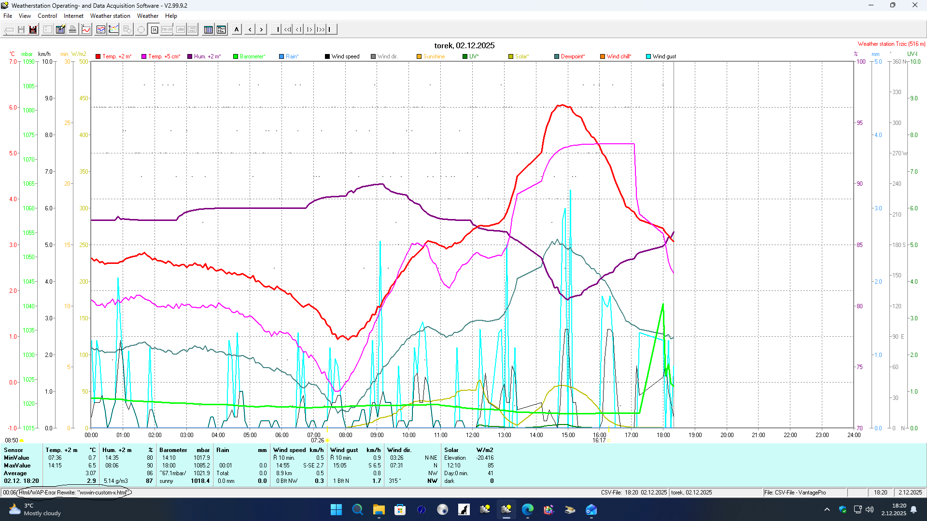Click the Barometer green legend swatch
This screenshot has height=521, width=927.
[x=236, y=56]
